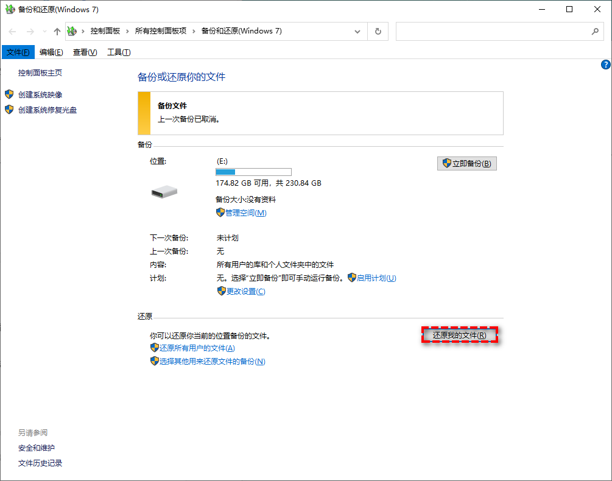Click 创建系统映像 link
The width and height of the screenshot is (612, 481).
[40, 94]
